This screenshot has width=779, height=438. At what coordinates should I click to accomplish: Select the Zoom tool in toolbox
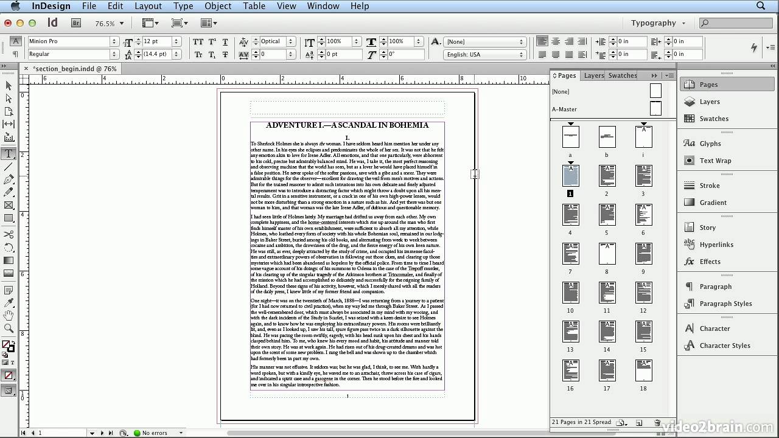tap(9, 328)
